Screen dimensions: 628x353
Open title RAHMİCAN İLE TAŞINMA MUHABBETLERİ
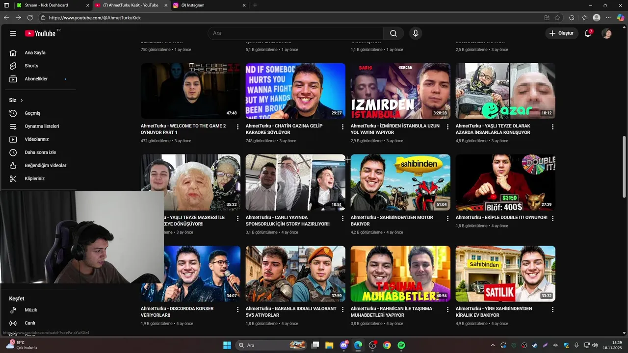392,312
